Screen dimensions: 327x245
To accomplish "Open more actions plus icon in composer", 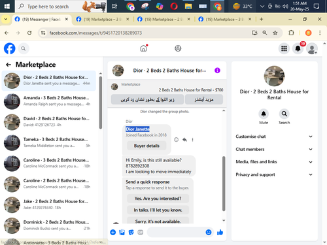I will click(113, 233).
